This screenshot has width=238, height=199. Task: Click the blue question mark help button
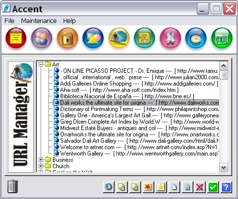point(226,187)
